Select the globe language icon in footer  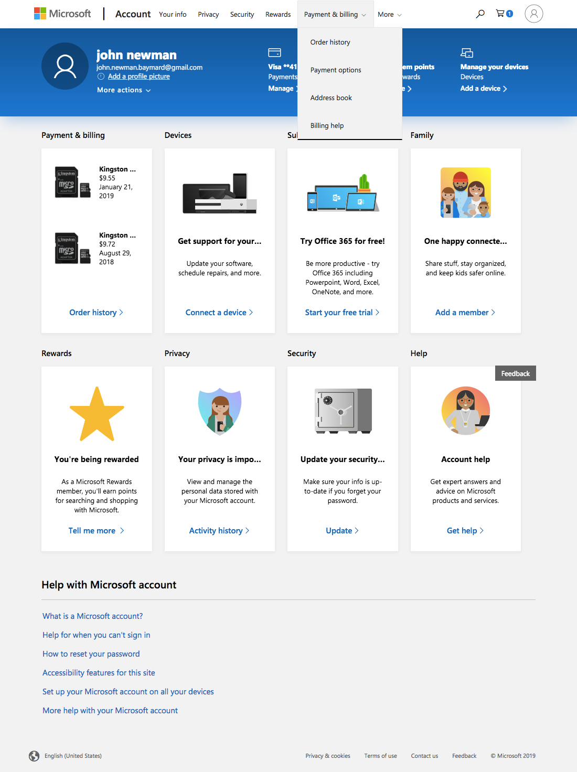[34, 756]
